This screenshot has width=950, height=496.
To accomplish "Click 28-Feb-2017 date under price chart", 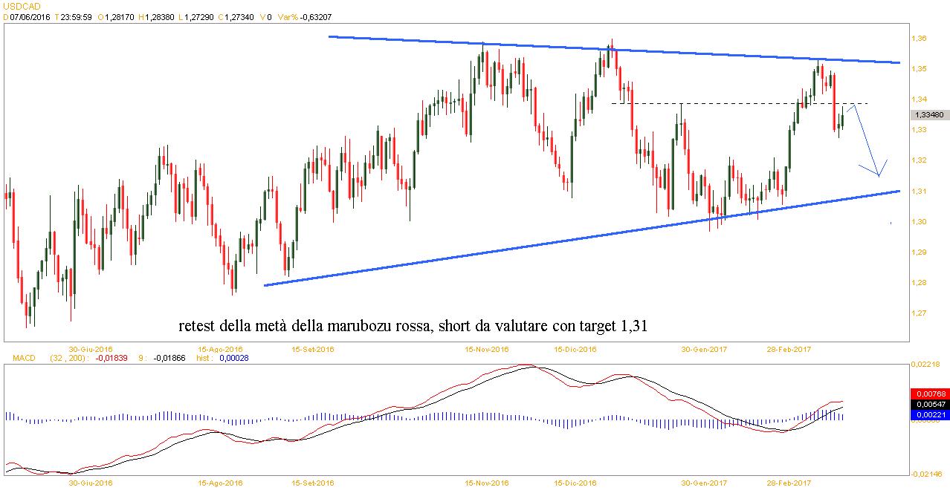I will coord(788,349).
